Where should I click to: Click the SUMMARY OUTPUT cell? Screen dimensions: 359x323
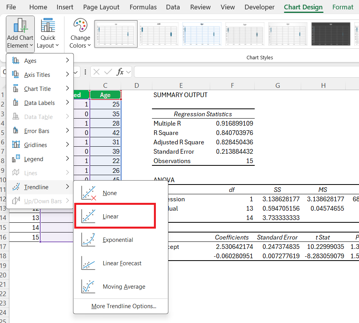click(x=180, y=95)
